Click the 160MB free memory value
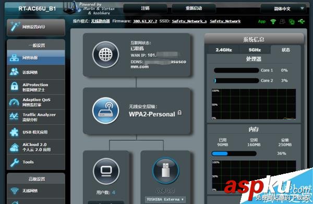 tap(254, 145)
